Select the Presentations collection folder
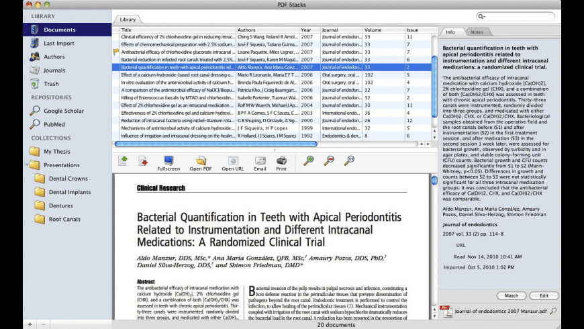The image size is (584, 329). 62,165
